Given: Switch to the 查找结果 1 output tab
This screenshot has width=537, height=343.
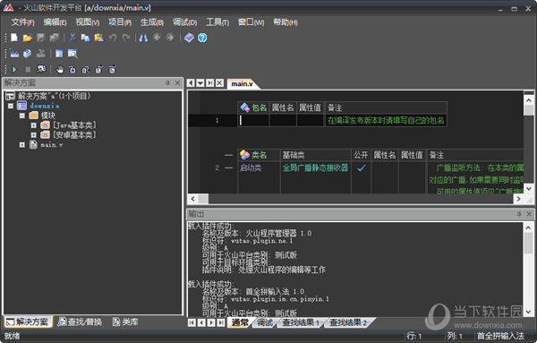Looking at the screenshot, I should pos(301,322).
